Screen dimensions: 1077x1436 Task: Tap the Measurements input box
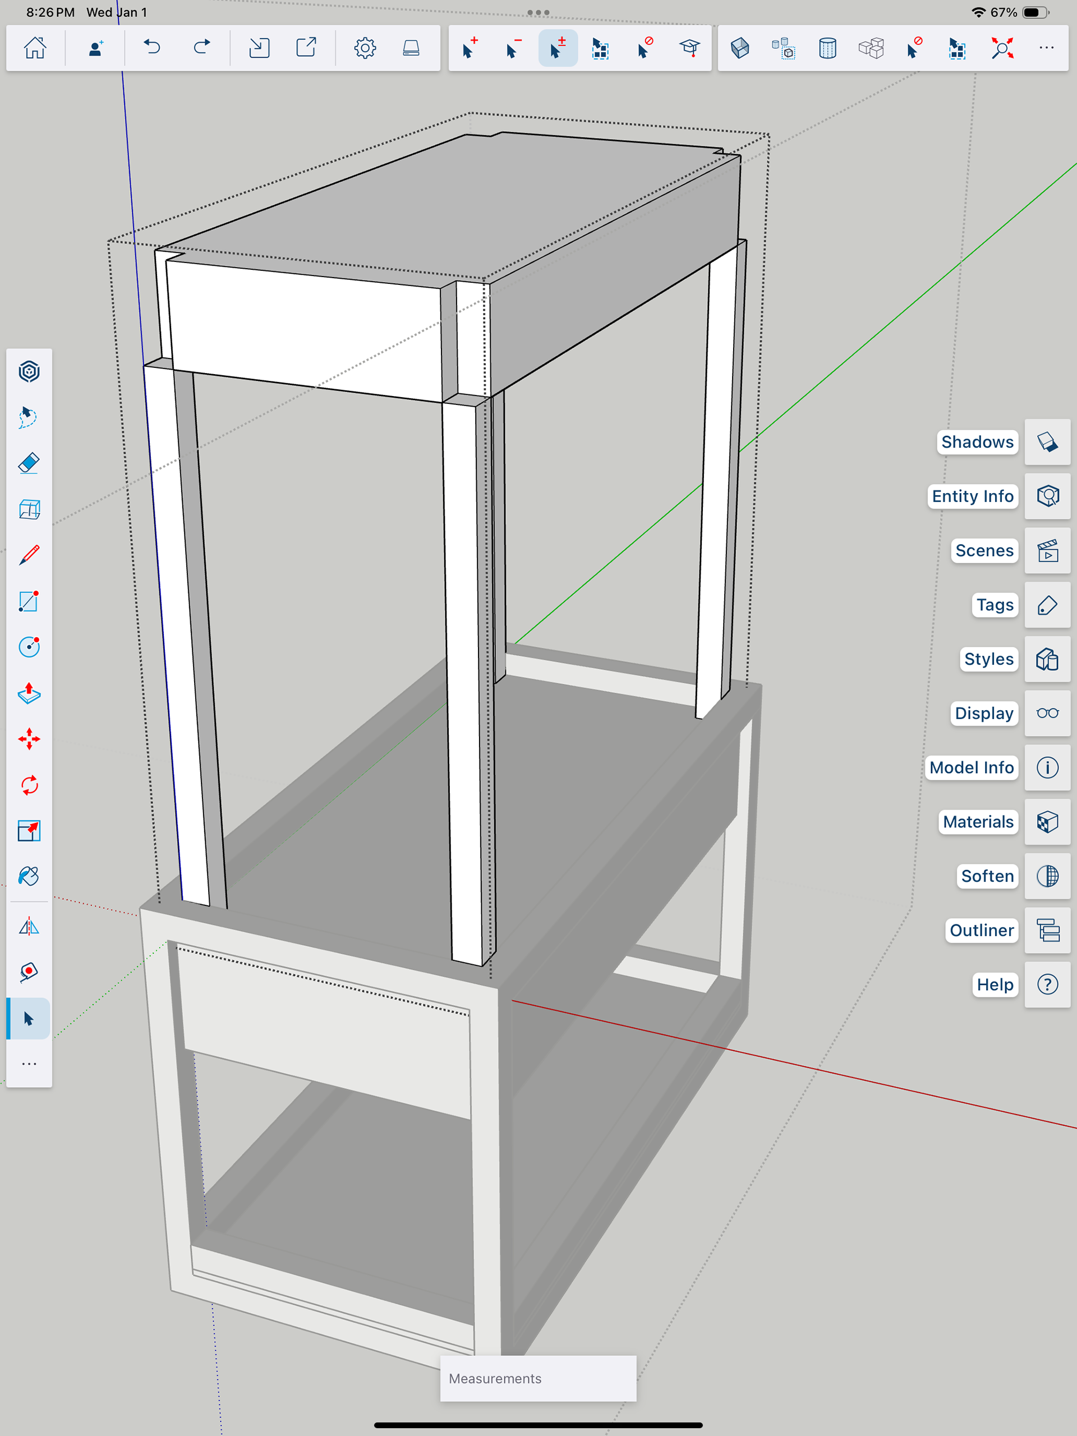[x=537, y=1378]
